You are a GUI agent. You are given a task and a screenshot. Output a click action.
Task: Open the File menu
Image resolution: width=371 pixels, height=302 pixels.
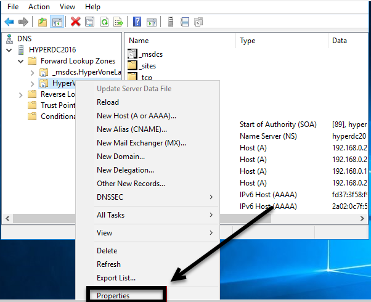(13, 7)
